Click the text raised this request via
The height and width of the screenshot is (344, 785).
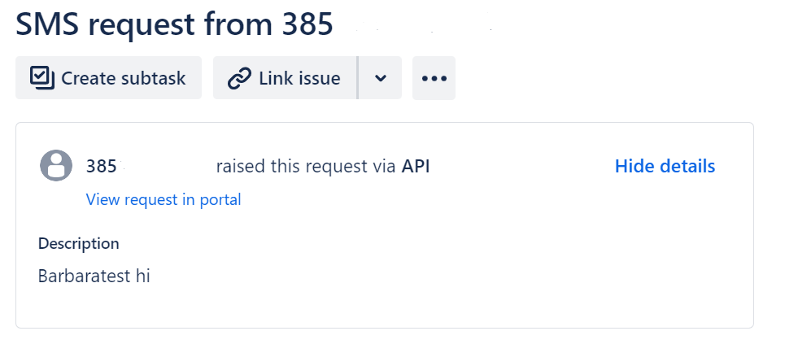pyautogui.click(x=306, y=167)
